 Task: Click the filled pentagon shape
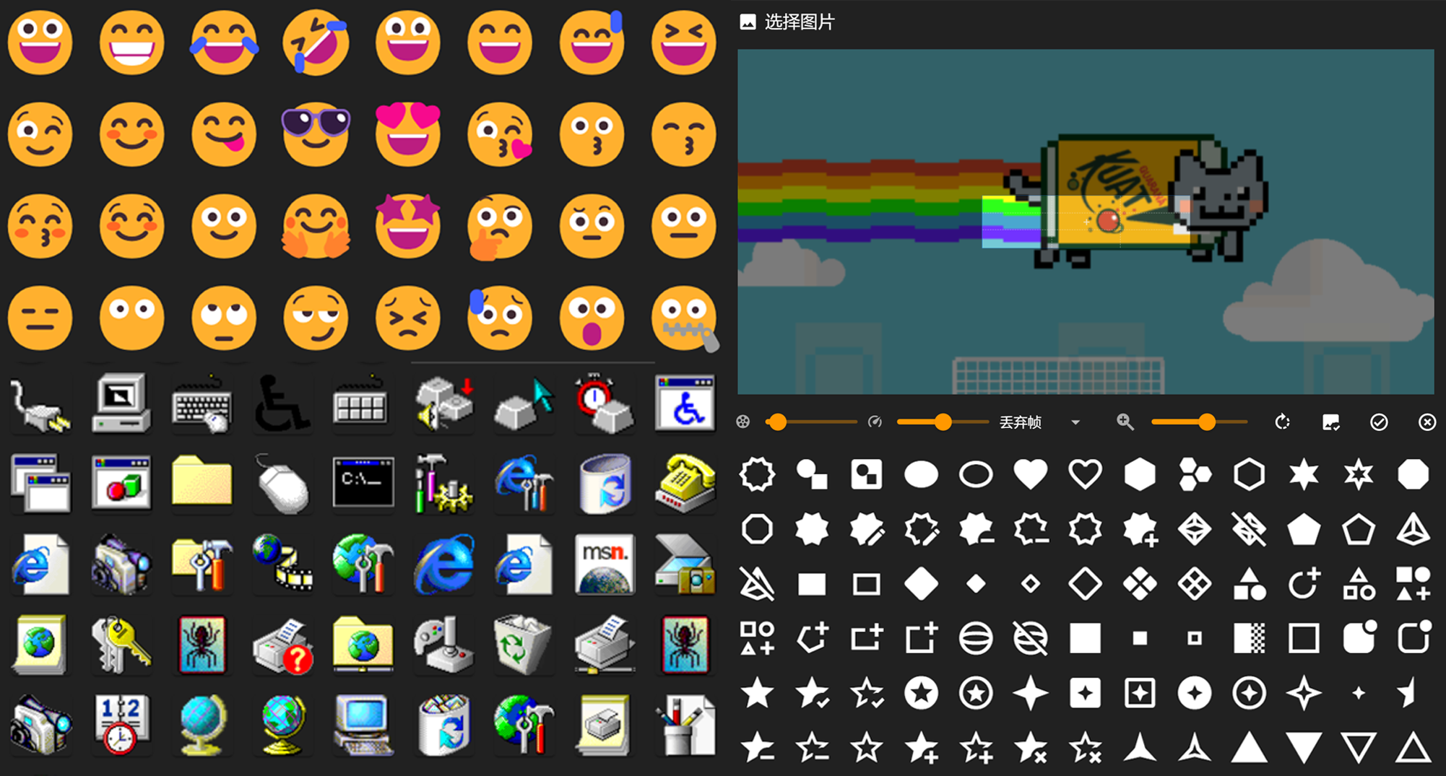tap(1304, 530)
